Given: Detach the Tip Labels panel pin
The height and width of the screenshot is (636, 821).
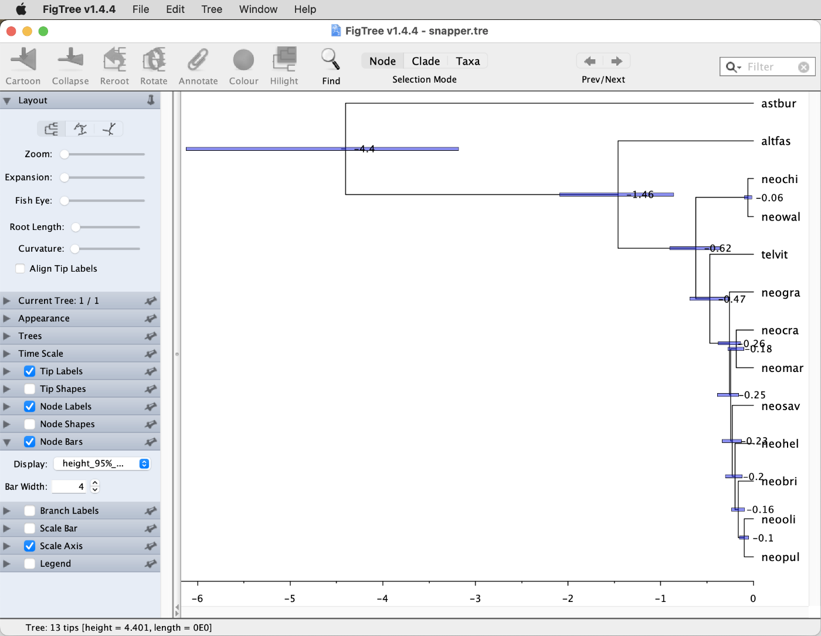Looking at the screenshot, I should tap(151, 371).
